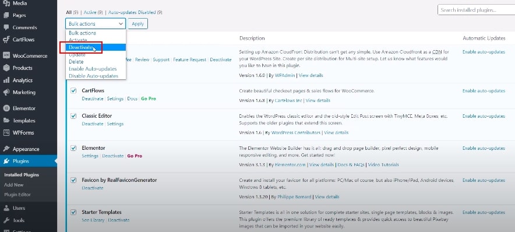This screenshot has height=232, width=515.
Task: Open the Docs link under CartFlows
Action: click(x=132, y=99)
